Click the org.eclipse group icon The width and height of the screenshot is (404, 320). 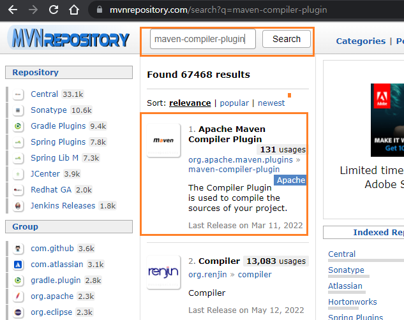tap(18, 312)
